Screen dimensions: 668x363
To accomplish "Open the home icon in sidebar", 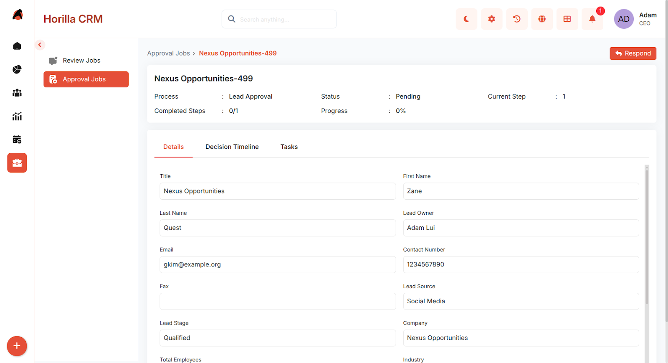I will 17,46.
